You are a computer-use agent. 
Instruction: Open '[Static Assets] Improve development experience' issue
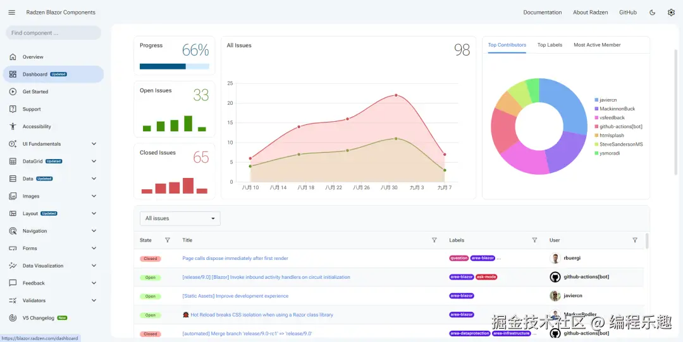point(235,296)
